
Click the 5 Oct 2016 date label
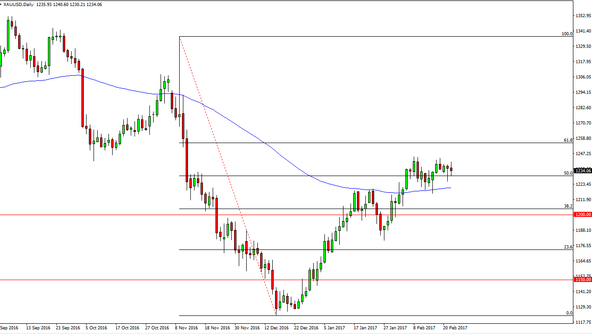(x=96, y=327)
